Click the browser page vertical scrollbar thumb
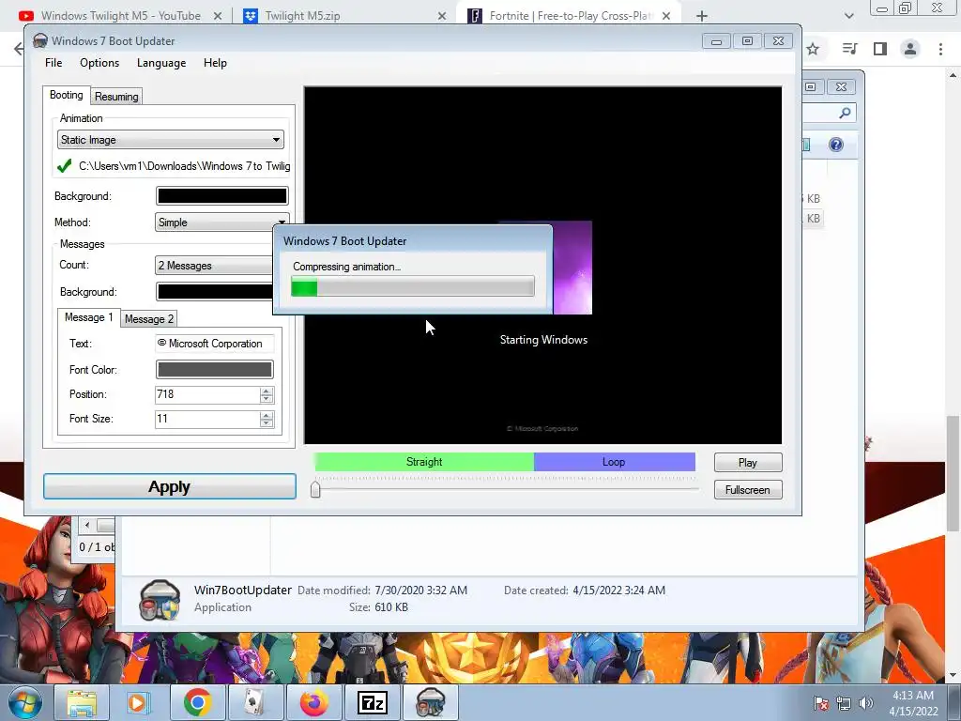 pos(953,473)
